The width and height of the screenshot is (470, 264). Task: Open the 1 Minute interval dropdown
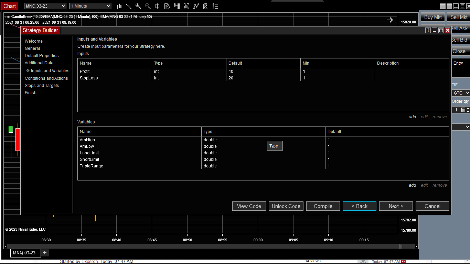pos(90,6)
